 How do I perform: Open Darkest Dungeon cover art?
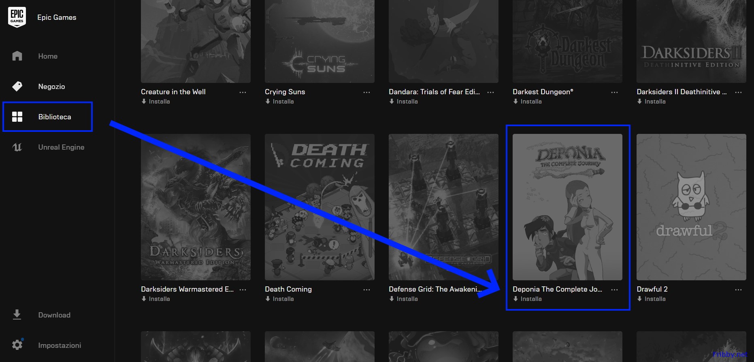[x=567, y=41]
